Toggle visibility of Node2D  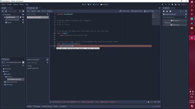(23, 15)
